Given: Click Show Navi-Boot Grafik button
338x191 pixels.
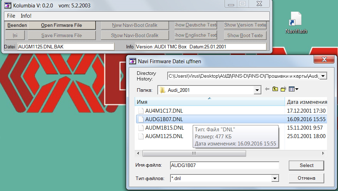Looking at the screenshot, I should 135,35.
